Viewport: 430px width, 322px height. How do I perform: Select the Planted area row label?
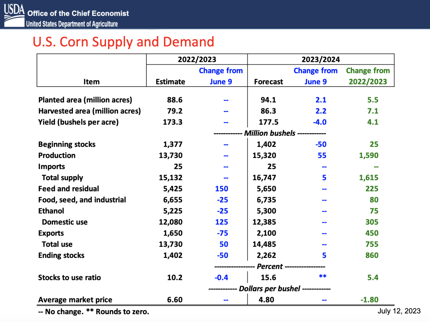click(x=85, y=100)
